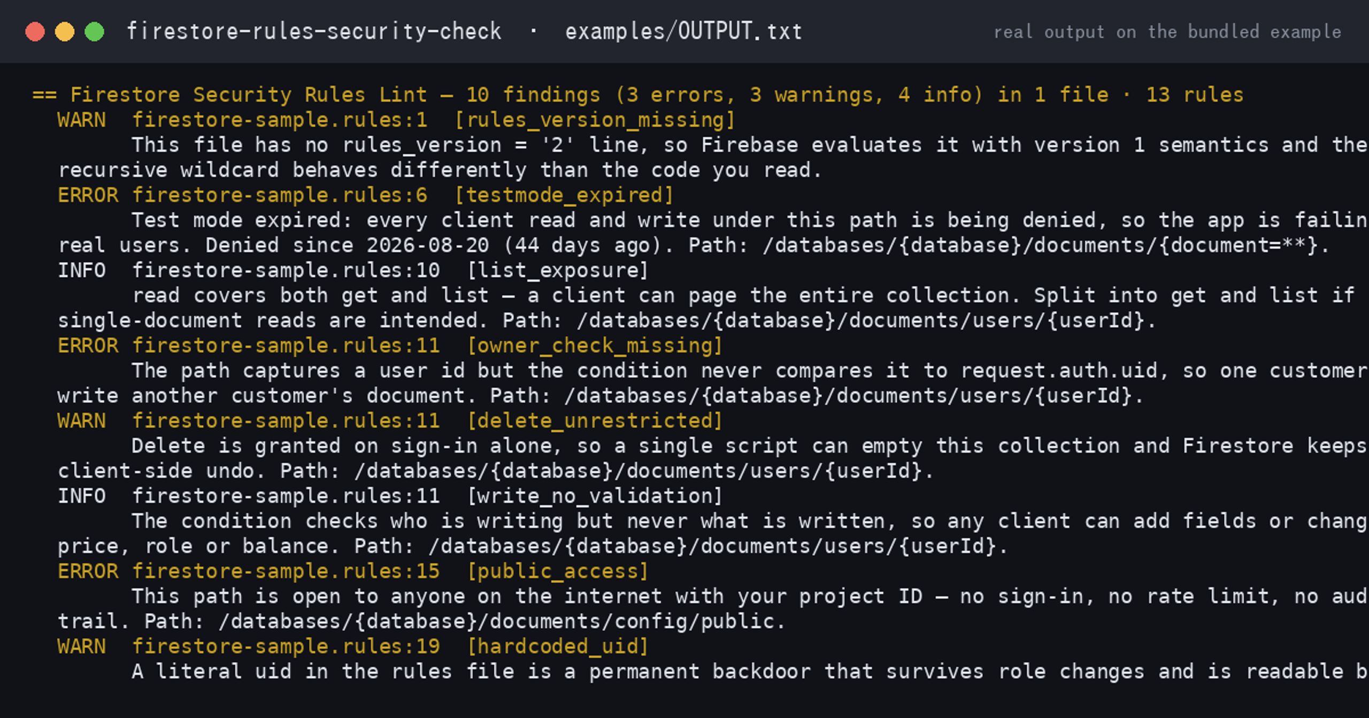The height and width of the screenshot is (718, 1369).
Task: Click the line 'This path is open to anyone'
Action: [750, 597]
